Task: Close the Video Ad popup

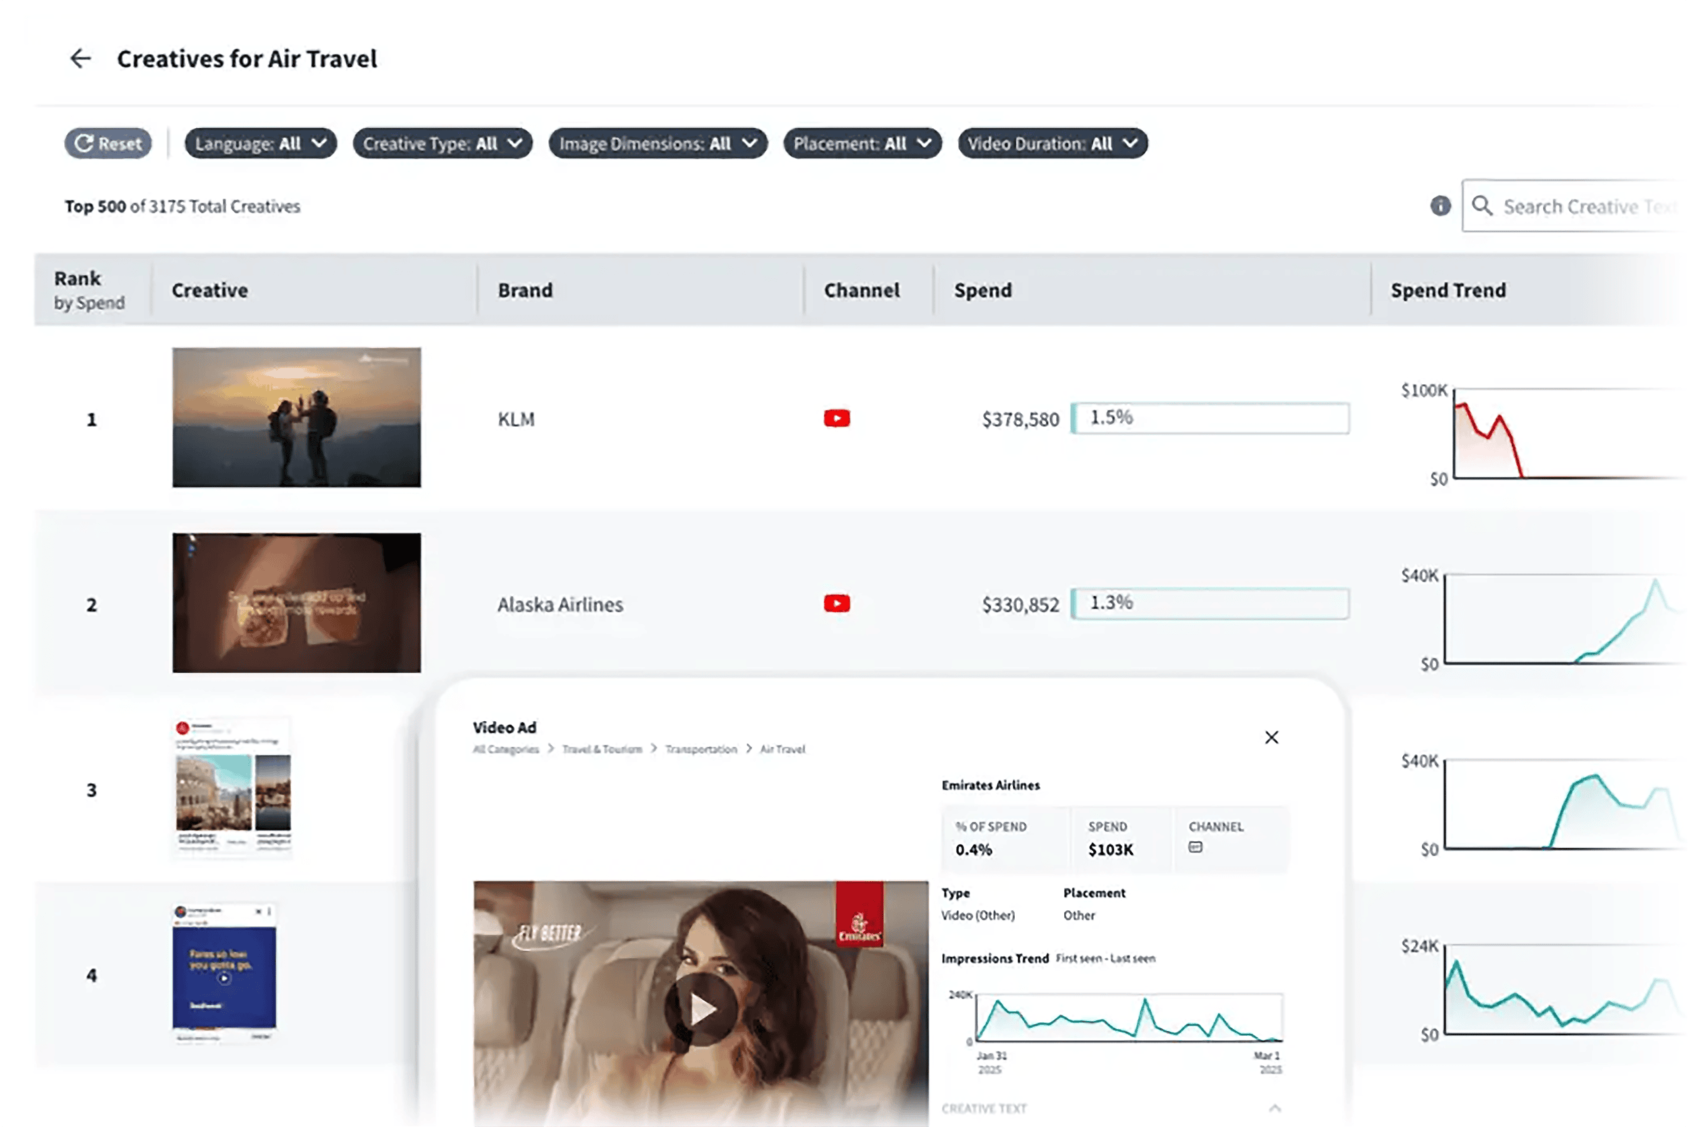Action: coord(1272,737)
